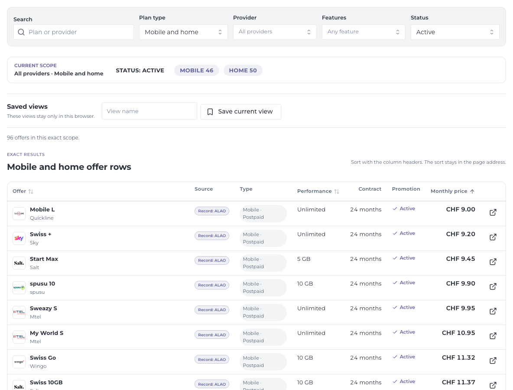Sort table by Performance column

point(318,191)
